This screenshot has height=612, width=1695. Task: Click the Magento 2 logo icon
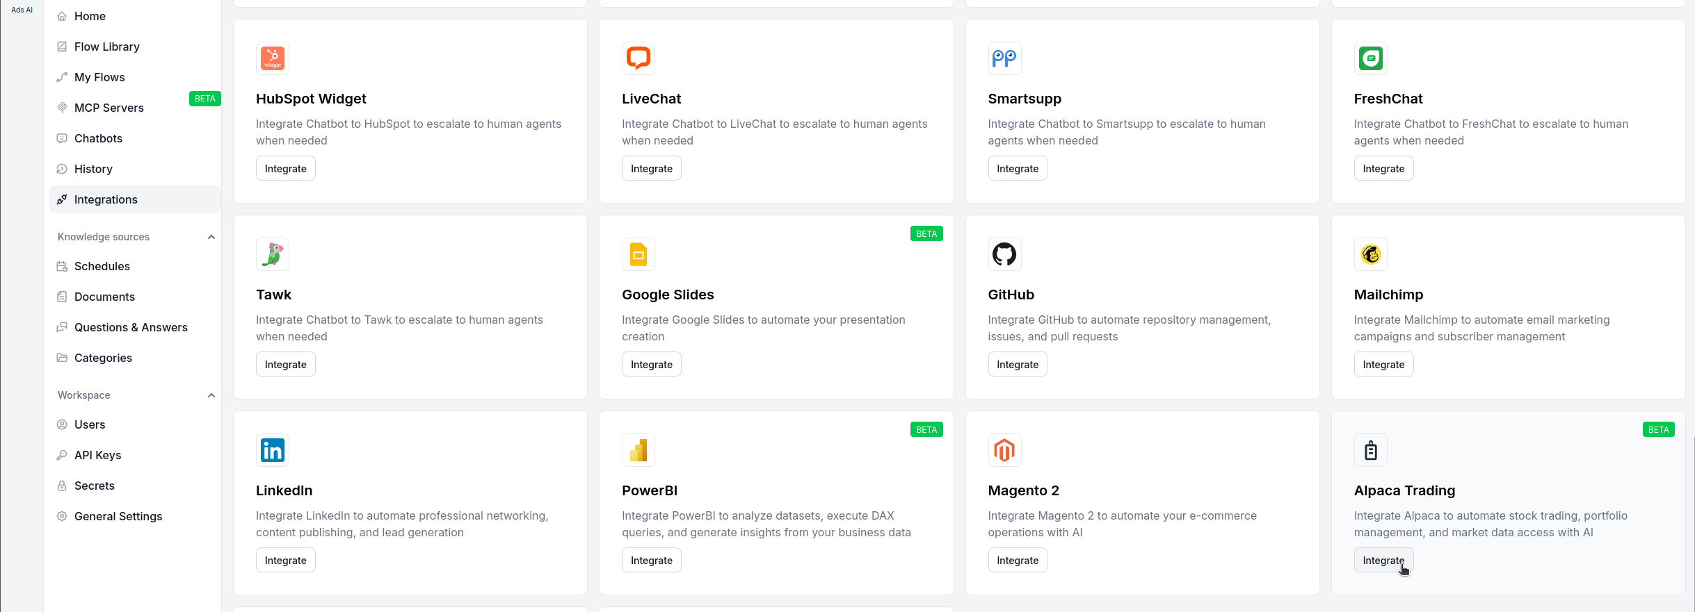[1004, 450]
